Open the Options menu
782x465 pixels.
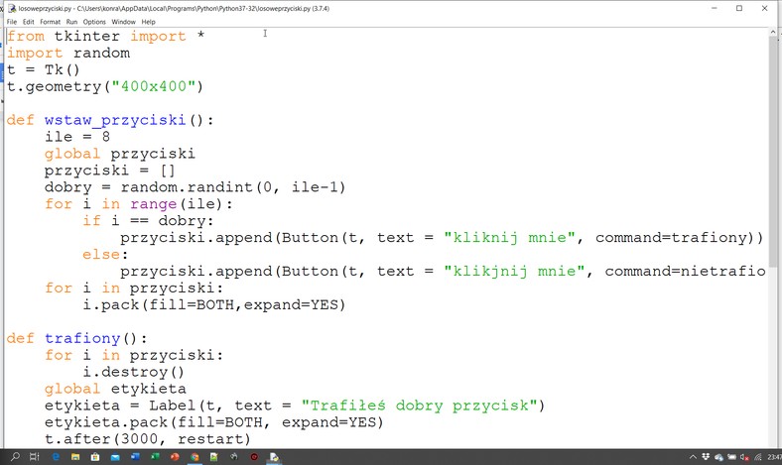coord(94,21)
